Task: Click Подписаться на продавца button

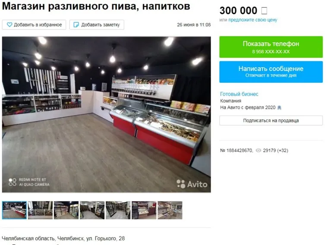Action: click(271, 120)
